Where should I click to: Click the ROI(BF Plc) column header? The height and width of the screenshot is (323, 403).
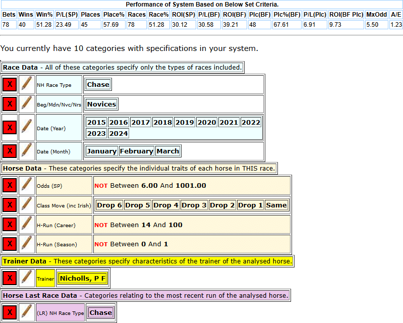(x=346, y=15)
